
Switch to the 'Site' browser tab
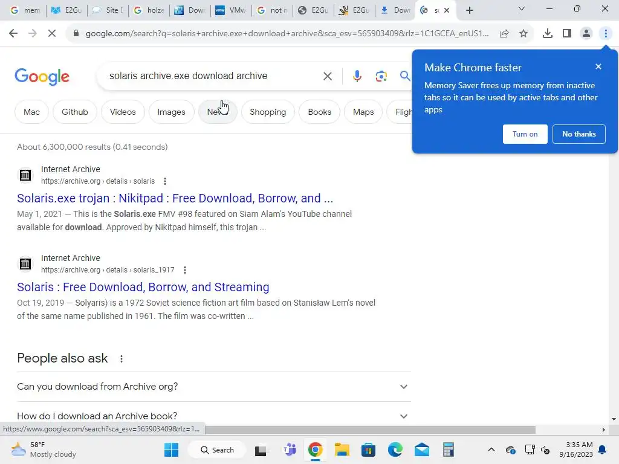click(x=108, y=11)
